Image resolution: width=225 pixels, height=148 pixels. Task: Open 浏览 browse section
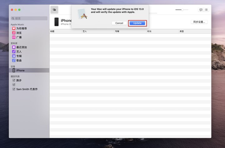(x=19, y=33)
